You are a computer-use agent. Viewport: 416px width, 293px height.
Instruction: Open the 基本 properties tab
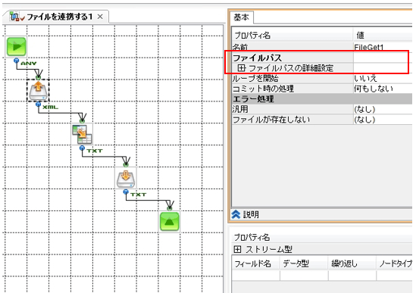point(241,17)
